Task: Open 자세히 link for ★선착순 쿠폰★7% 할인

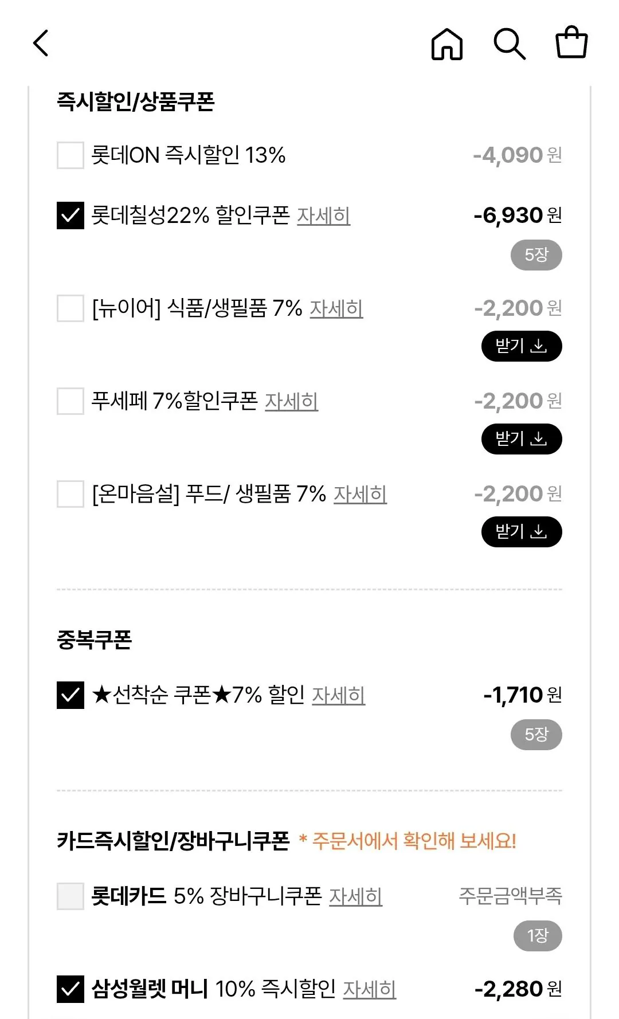Action: pos(338,695)
